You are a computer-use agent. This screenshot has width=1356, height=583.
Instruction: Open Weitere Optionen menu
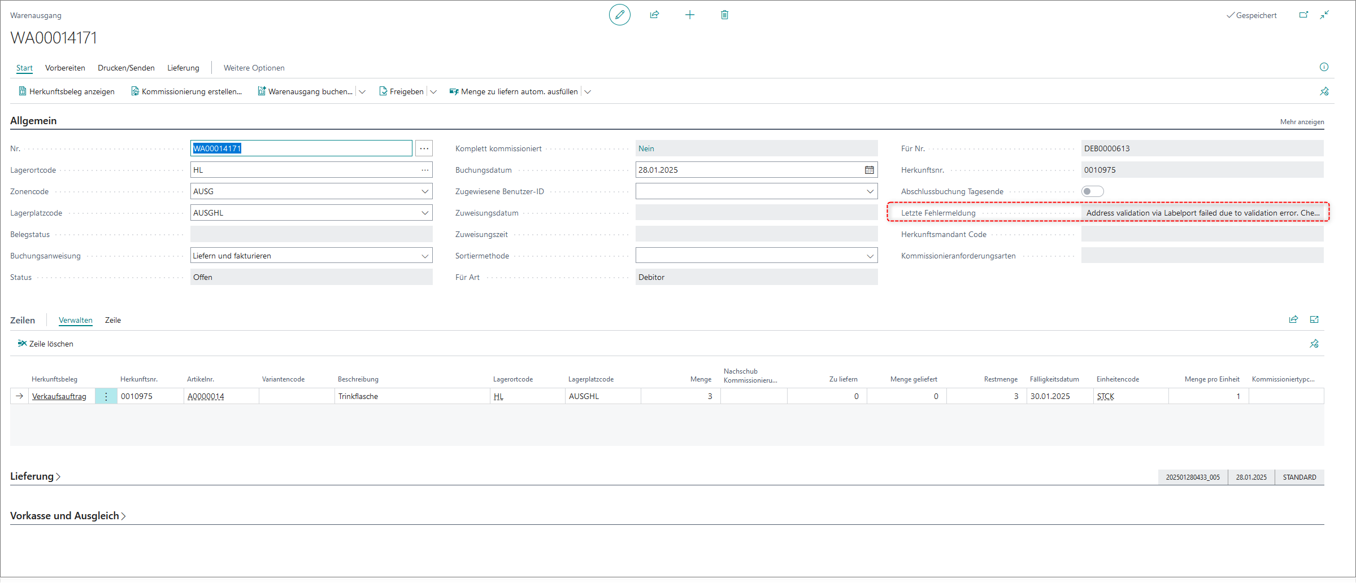pyautogui.click(x=254, y=68)
